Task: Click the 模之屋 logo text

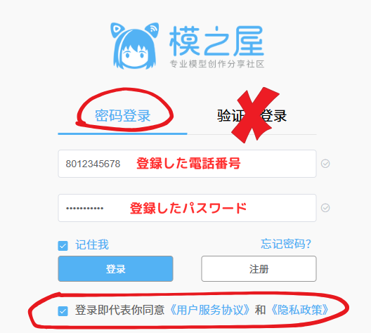Action: (216, 41)
